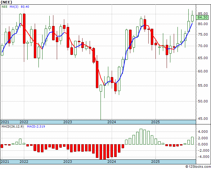
Task: Click the MA(3) indicator label
Action: pos(14,7)
